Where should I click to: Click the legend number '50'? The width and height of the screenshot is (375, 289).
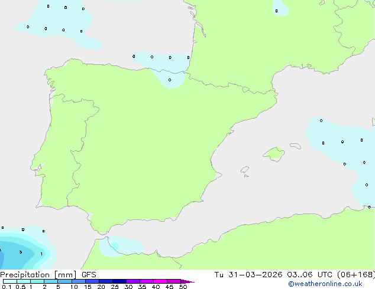pyautogui.click(x=183, y=287)
